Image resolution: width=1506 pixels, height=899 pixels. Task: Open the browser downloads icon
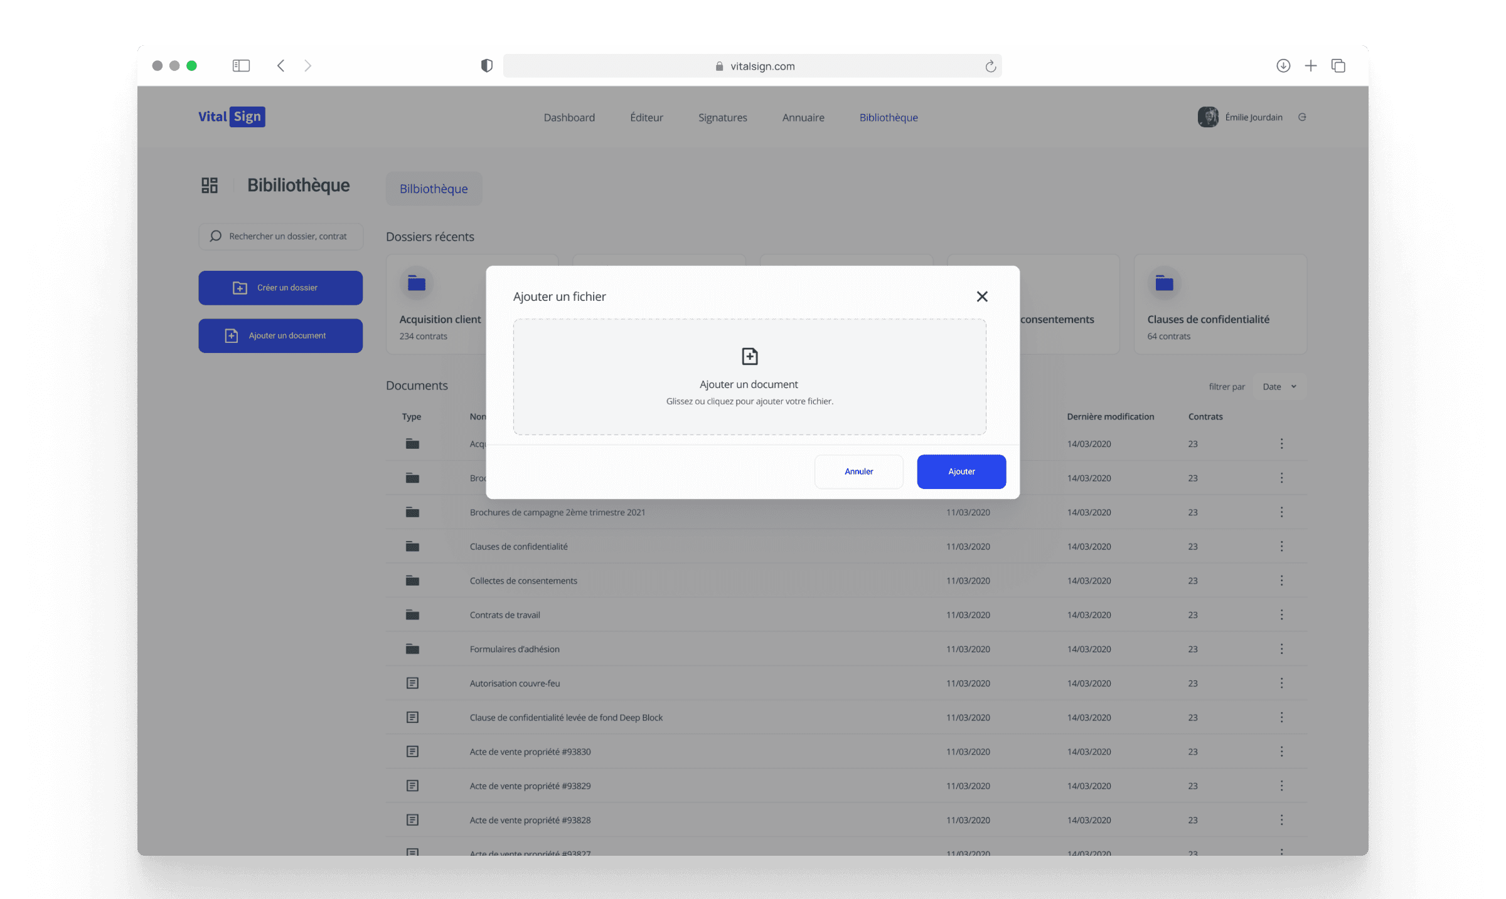pos(1283,66)
